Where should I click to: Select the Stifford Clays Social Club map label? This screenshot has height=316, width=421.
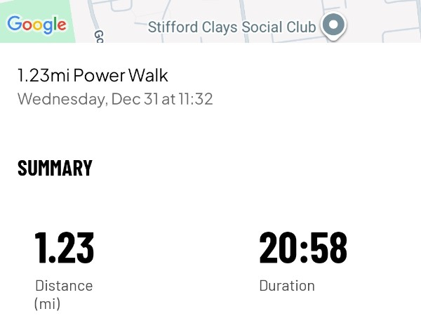[x=232, y=27]
